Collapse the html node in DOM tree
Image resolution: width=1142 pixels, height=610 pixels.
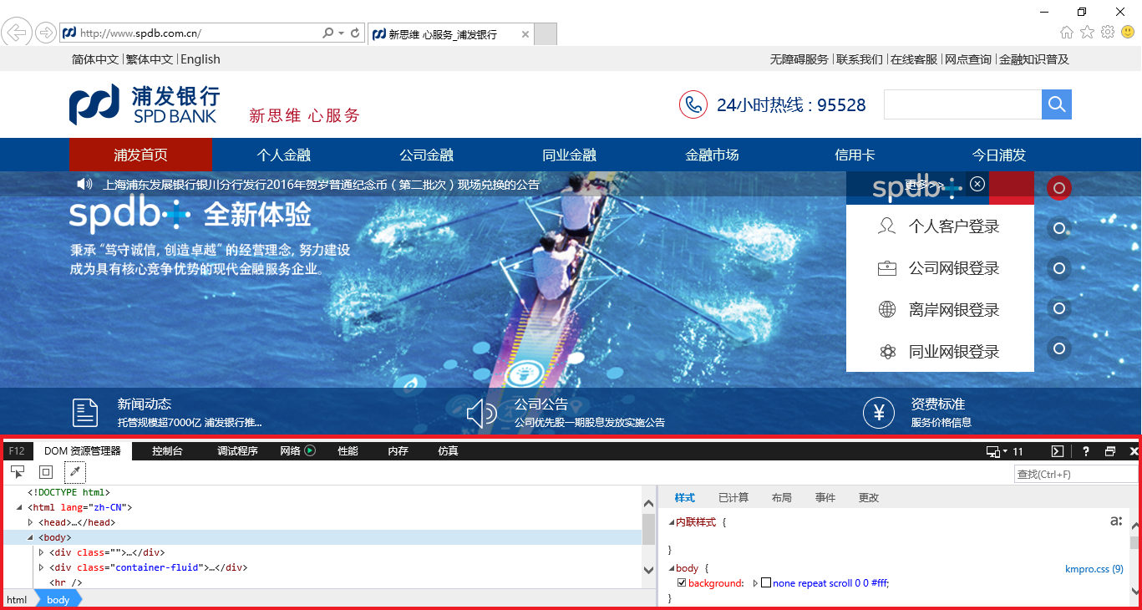[x=19, y=507]
